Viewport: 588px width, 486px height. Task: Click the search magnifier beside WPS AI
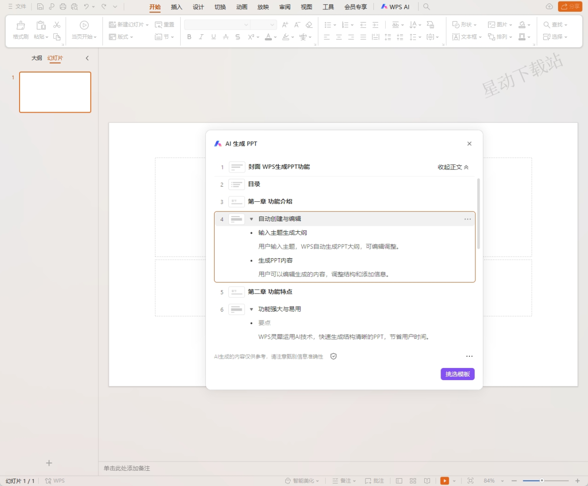tap(427, 7)
